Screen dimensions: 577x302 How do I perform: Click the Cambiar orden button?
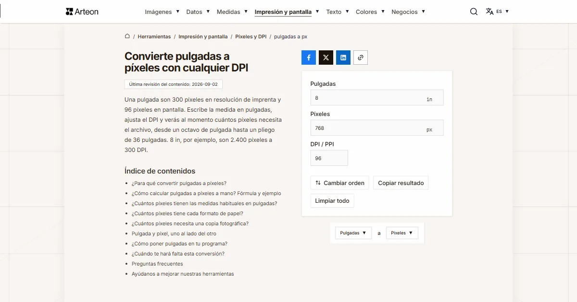340,183
